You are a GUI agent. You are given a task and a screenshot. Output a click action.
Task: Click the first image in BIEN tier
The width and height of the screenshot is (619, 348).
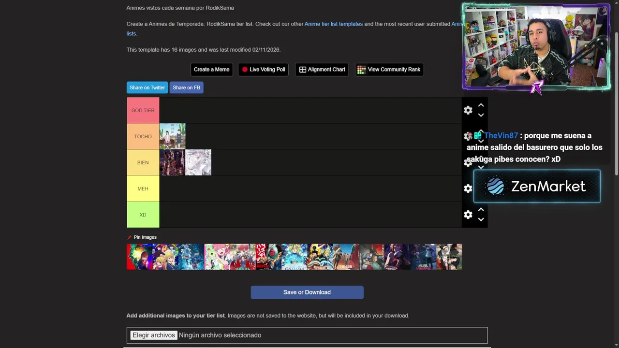(x=172, y=162)
